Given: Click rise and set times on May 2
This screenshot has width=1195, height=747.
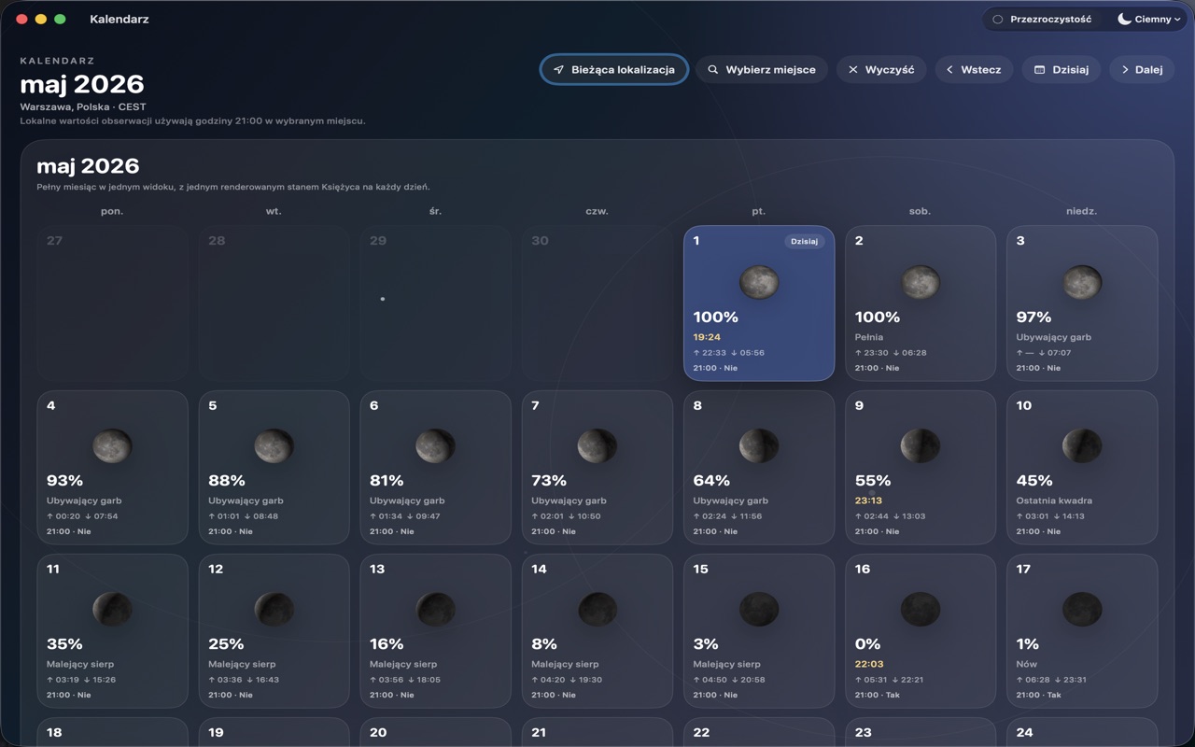Looking at the screenshot, I should point(891,353).
